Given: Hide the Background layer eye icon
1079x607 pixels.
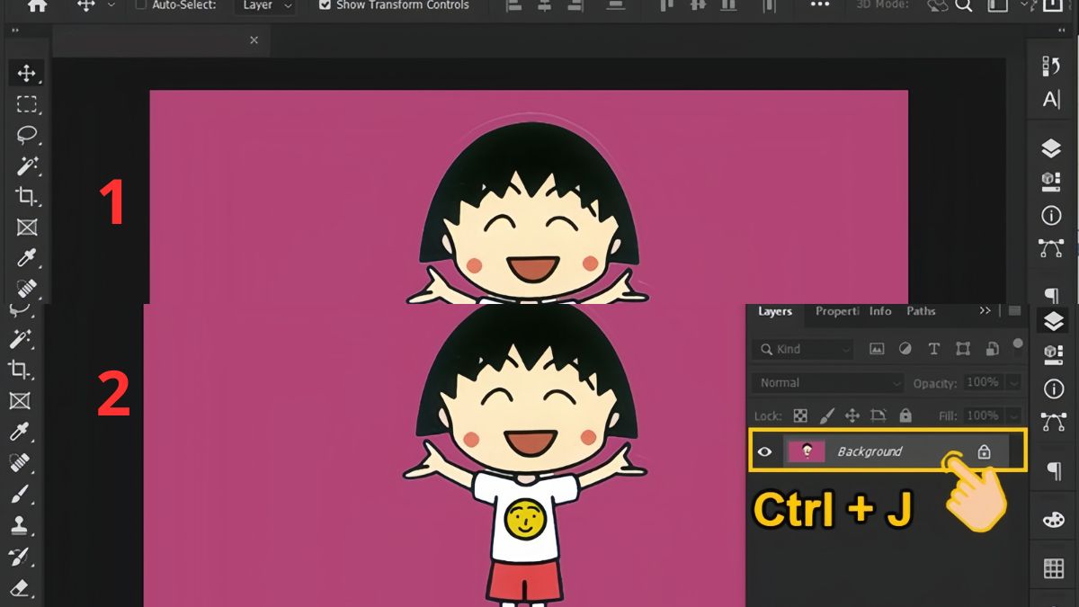Looking at the screenshot, I should coord(765,451).
